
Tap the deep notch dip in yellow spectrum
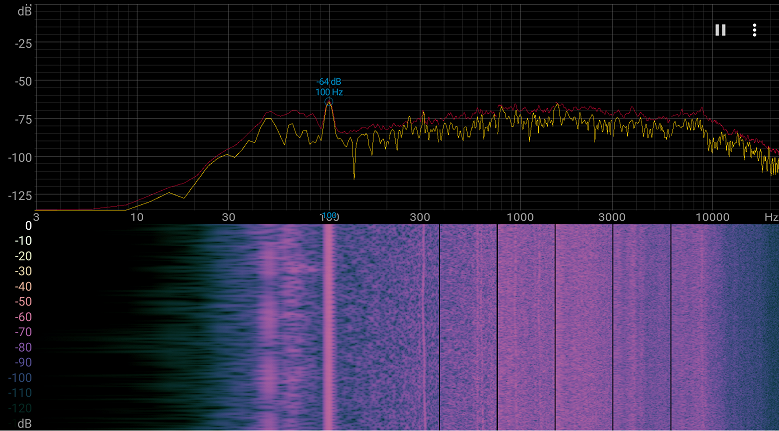(354, 175)
